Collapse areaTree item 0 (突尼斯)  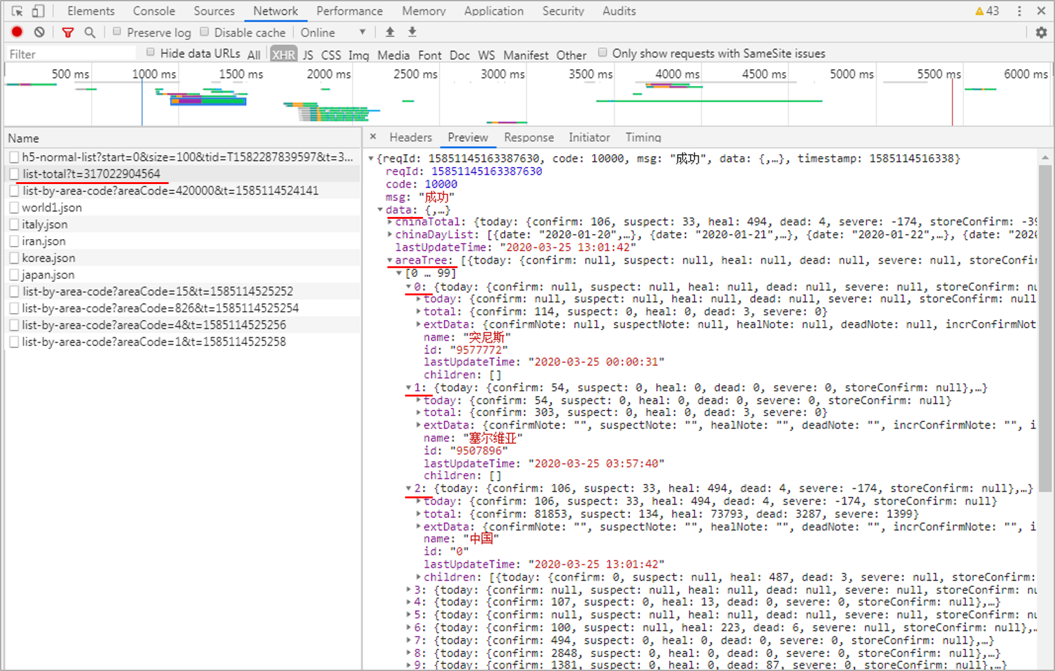coord(409,286)
